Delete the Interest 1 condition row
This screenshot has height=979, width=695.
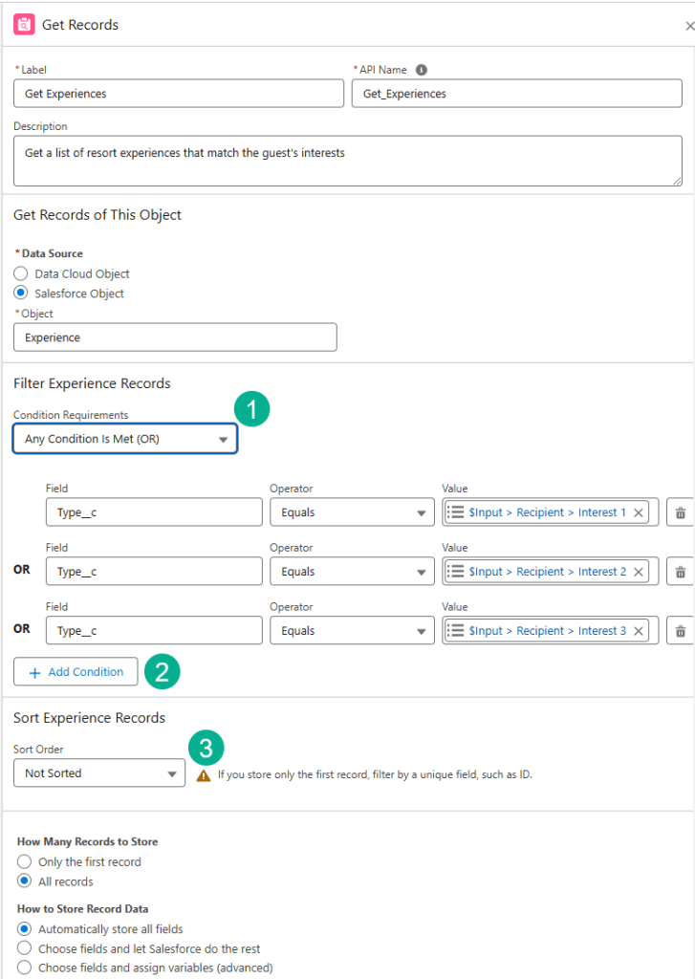(x=681, y=512)
